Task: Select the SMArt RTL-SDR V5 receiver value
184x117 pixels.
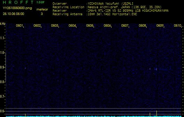Action: coord(128,11)
